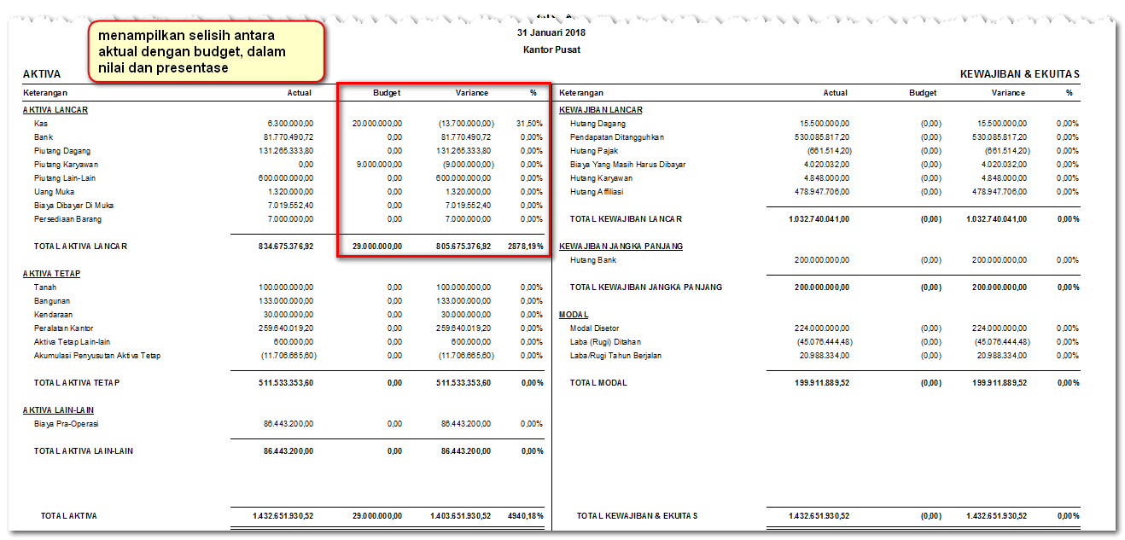Click the "Budget" column header in the Aktiva table
This screenshot has height=540, width=1125.
pyautogui.click(x=387, y=92)
